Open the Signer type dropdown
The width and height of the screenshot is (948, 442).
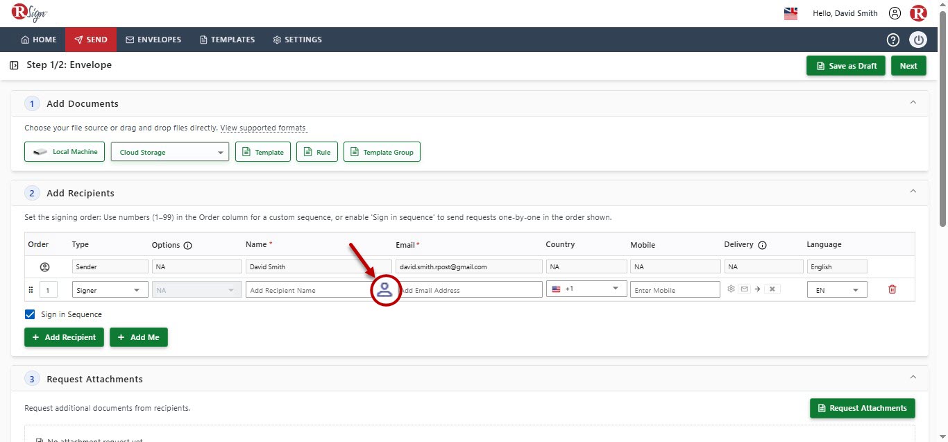pyautogui.click(x=110, y=290)
